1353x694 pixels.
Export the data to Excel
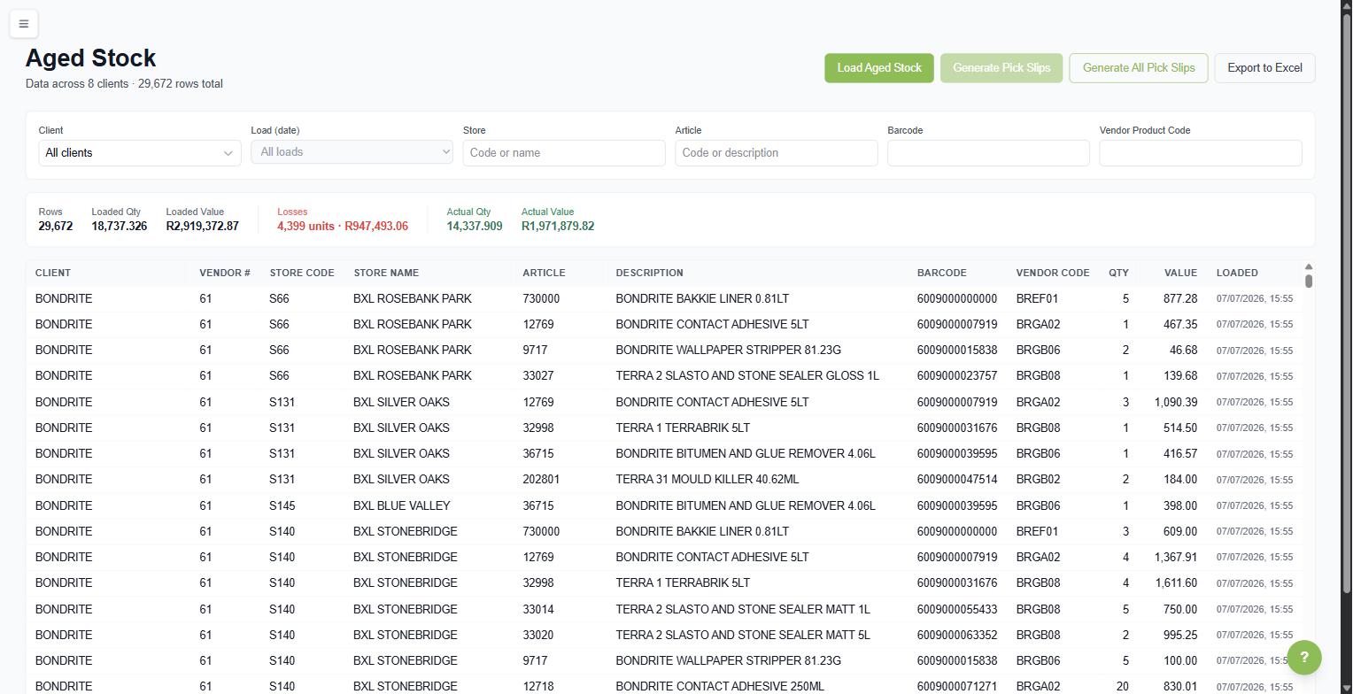(1264, 68)
